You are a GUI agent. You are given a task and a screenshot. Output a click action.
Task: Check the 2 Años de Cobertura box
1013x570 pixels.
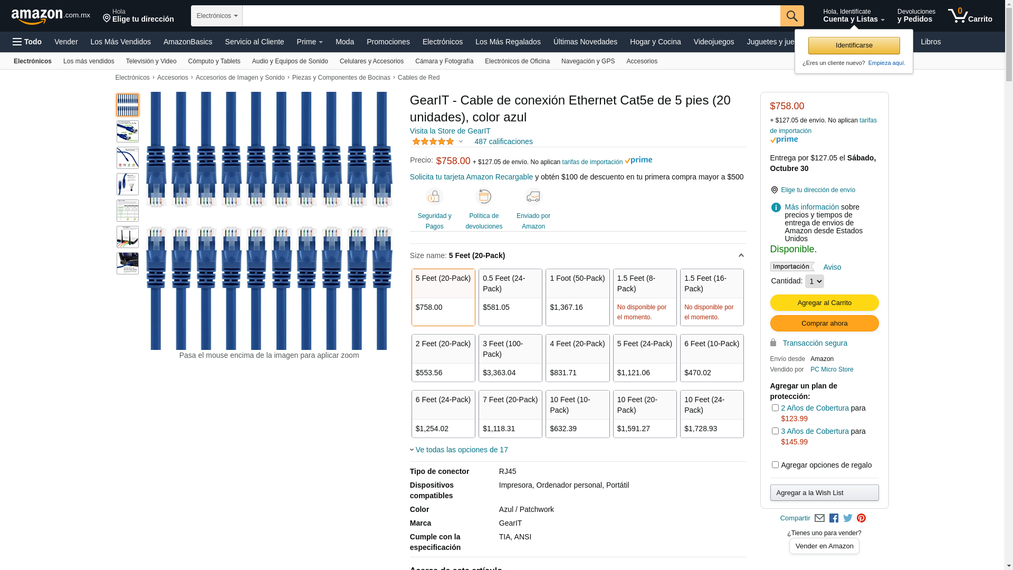(775, 408)
